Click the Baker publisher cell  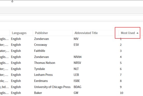[38, 93]
